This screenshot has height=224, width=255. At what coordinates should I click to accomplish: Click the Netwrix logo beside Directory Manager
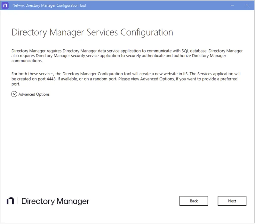(10, 201)
